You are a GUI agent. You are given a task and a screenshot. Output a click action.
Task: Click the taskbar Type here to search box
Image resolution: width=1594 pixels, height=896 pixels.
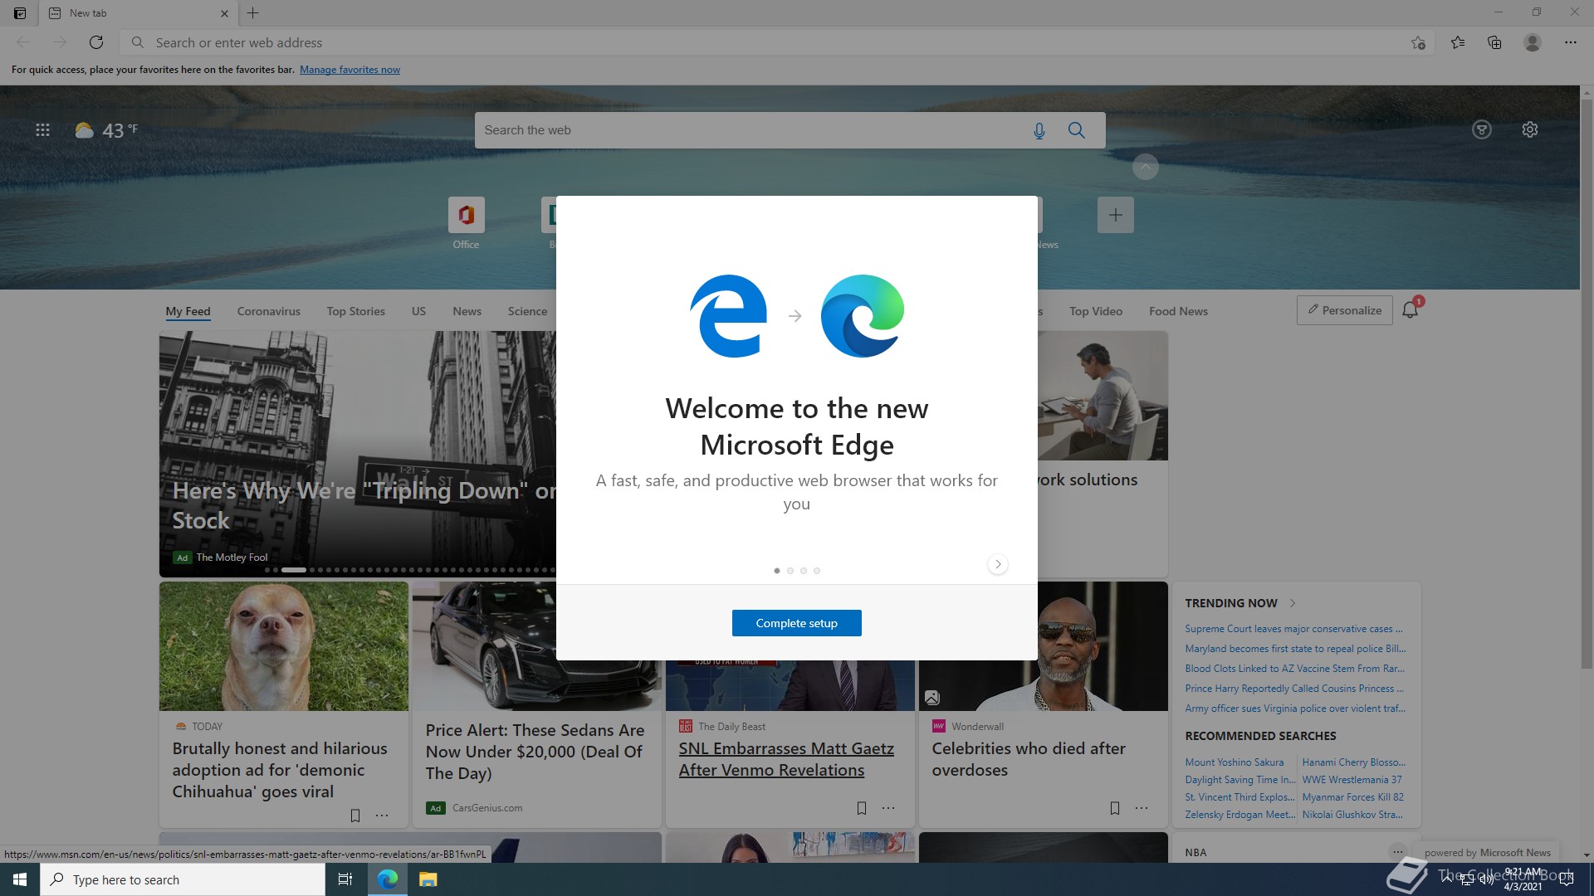tap(183, 879)
